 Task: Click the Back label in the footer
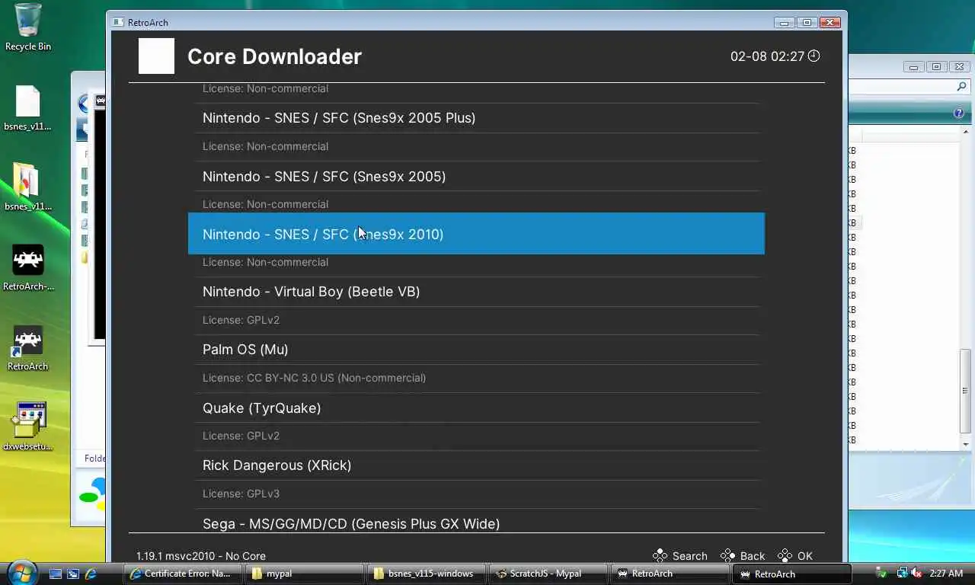[x=752, y=555]
